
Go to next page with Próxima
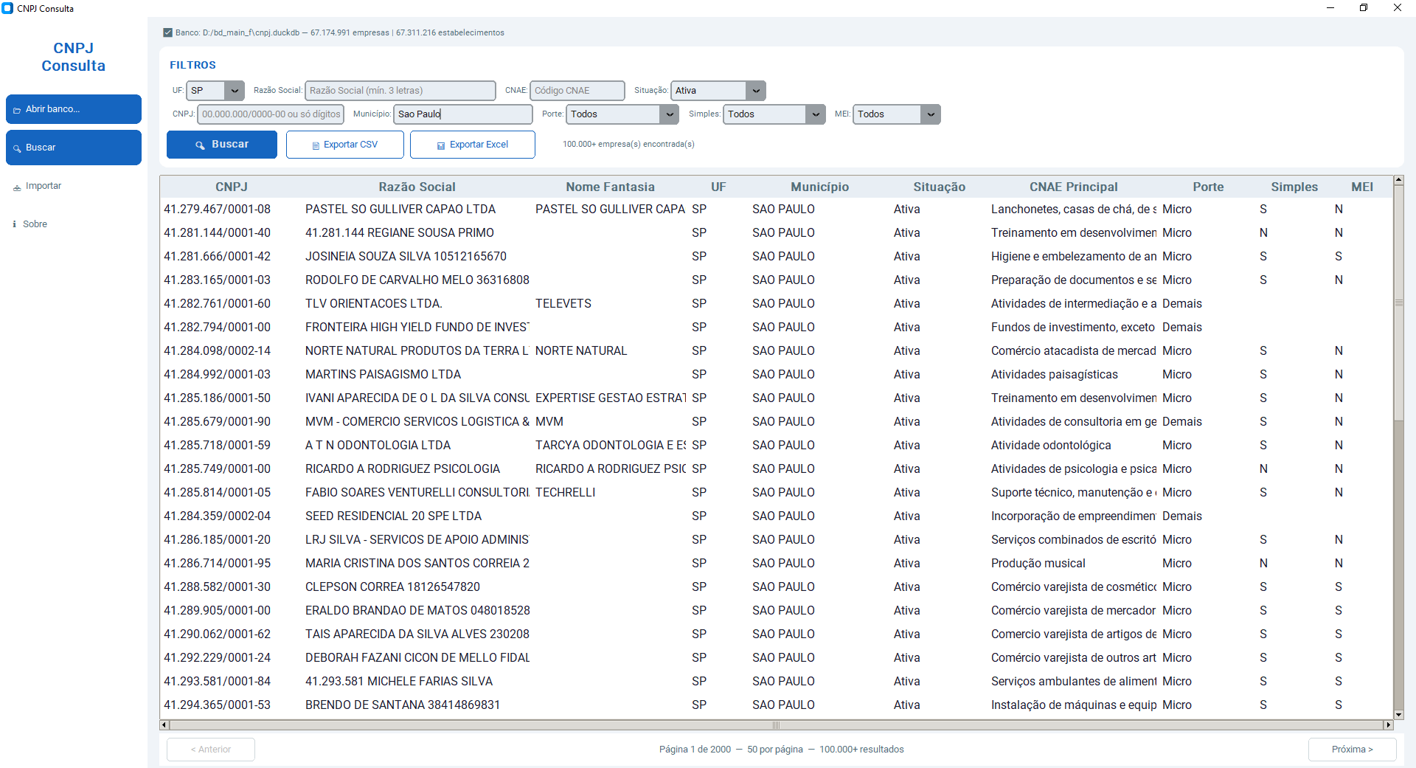(x=1353, y=750)
